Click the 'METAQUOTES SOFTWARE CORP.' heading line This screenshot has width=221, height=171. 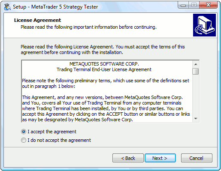click(104, 64)
